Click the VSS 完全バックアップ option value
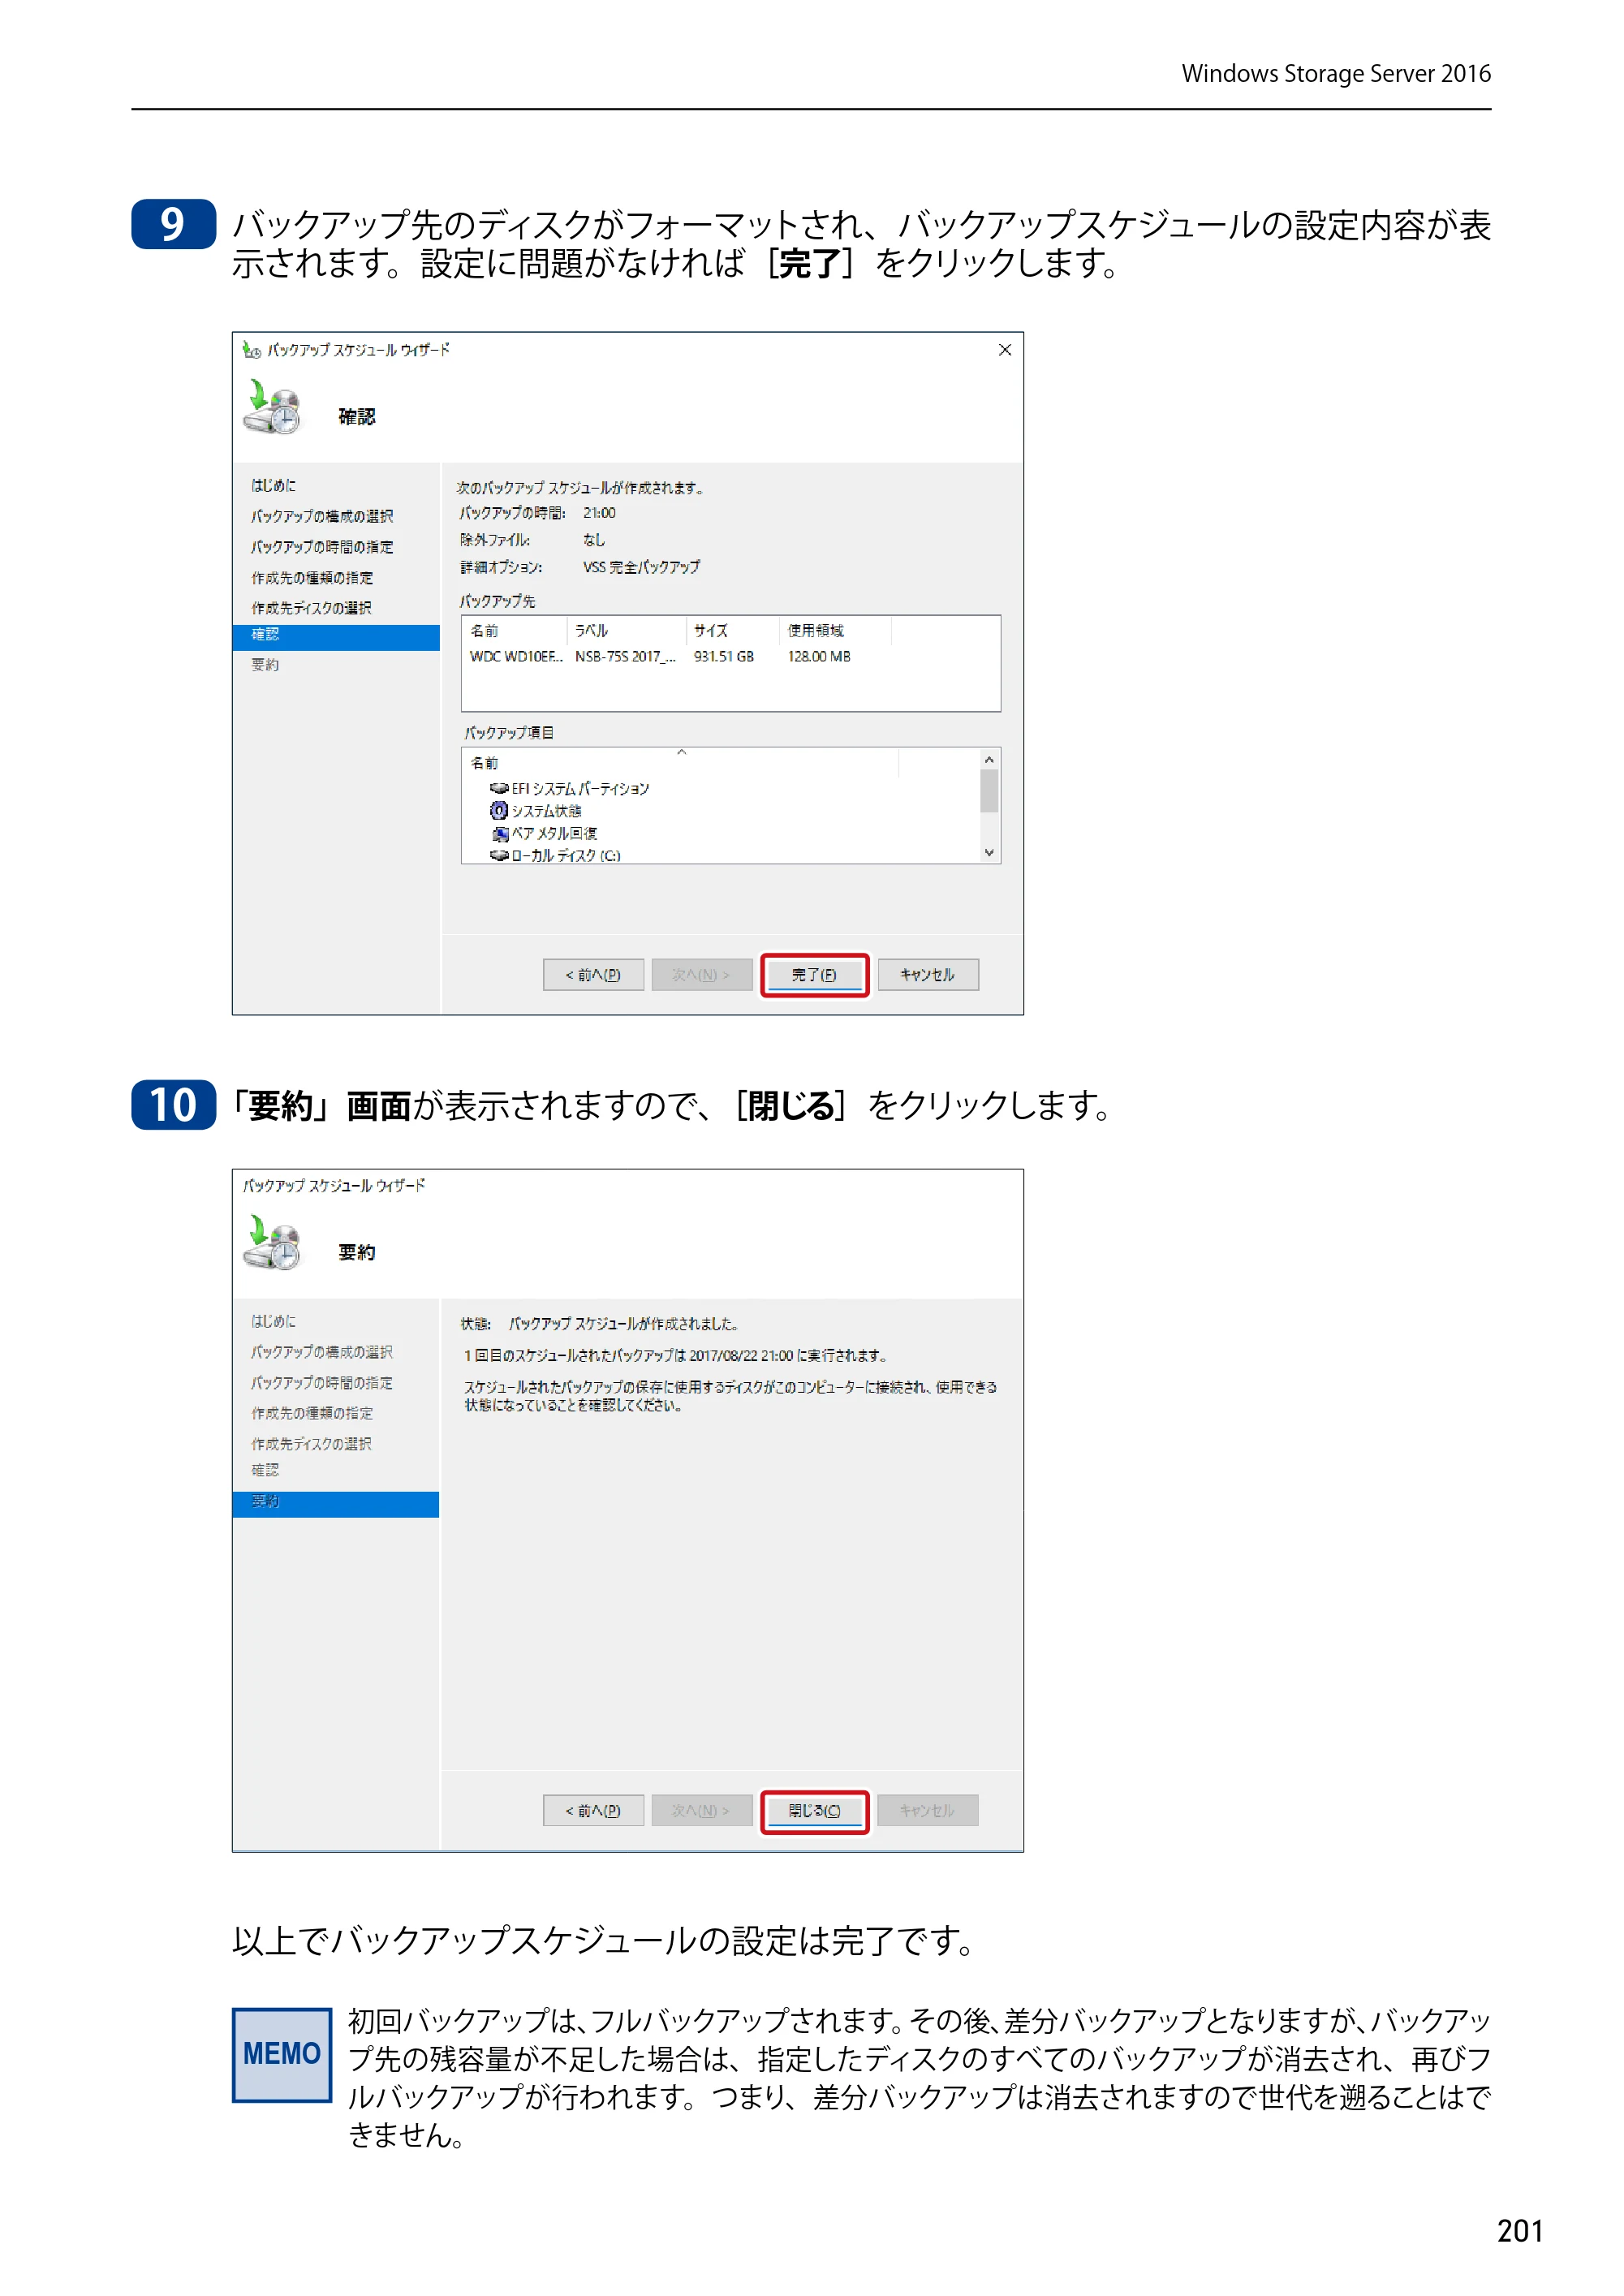 [641, 567]
